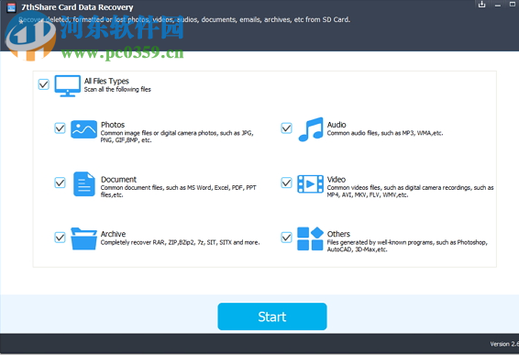Click the Version number in status bar

(504, 344)
